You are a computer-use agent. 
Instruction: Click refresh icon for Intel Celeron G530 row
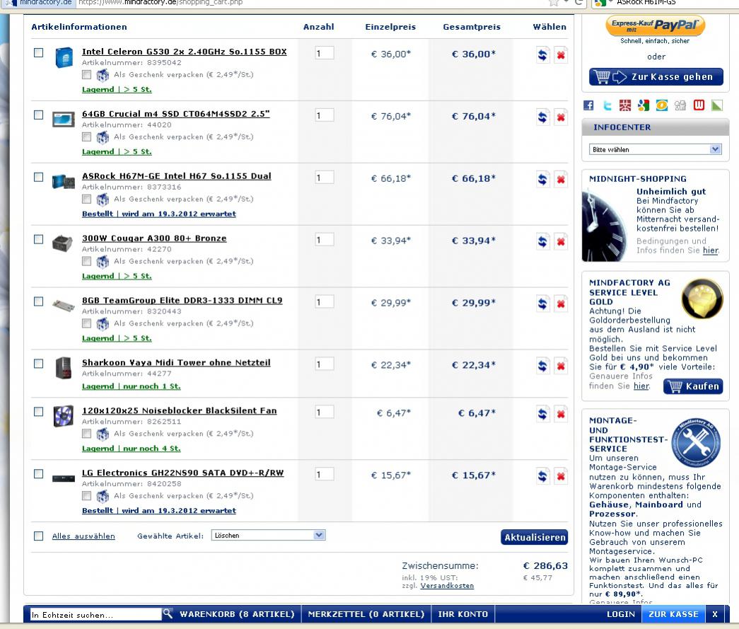pos(542,55)
